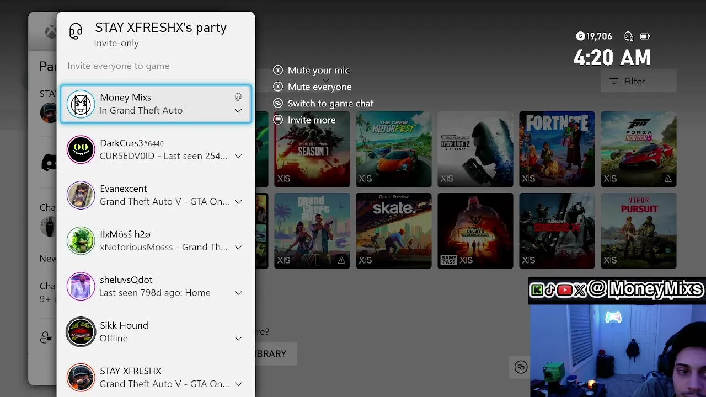Open the Battlefield Season 1 tile
This screenshot has width=706, height=397.
coord(312,149)
